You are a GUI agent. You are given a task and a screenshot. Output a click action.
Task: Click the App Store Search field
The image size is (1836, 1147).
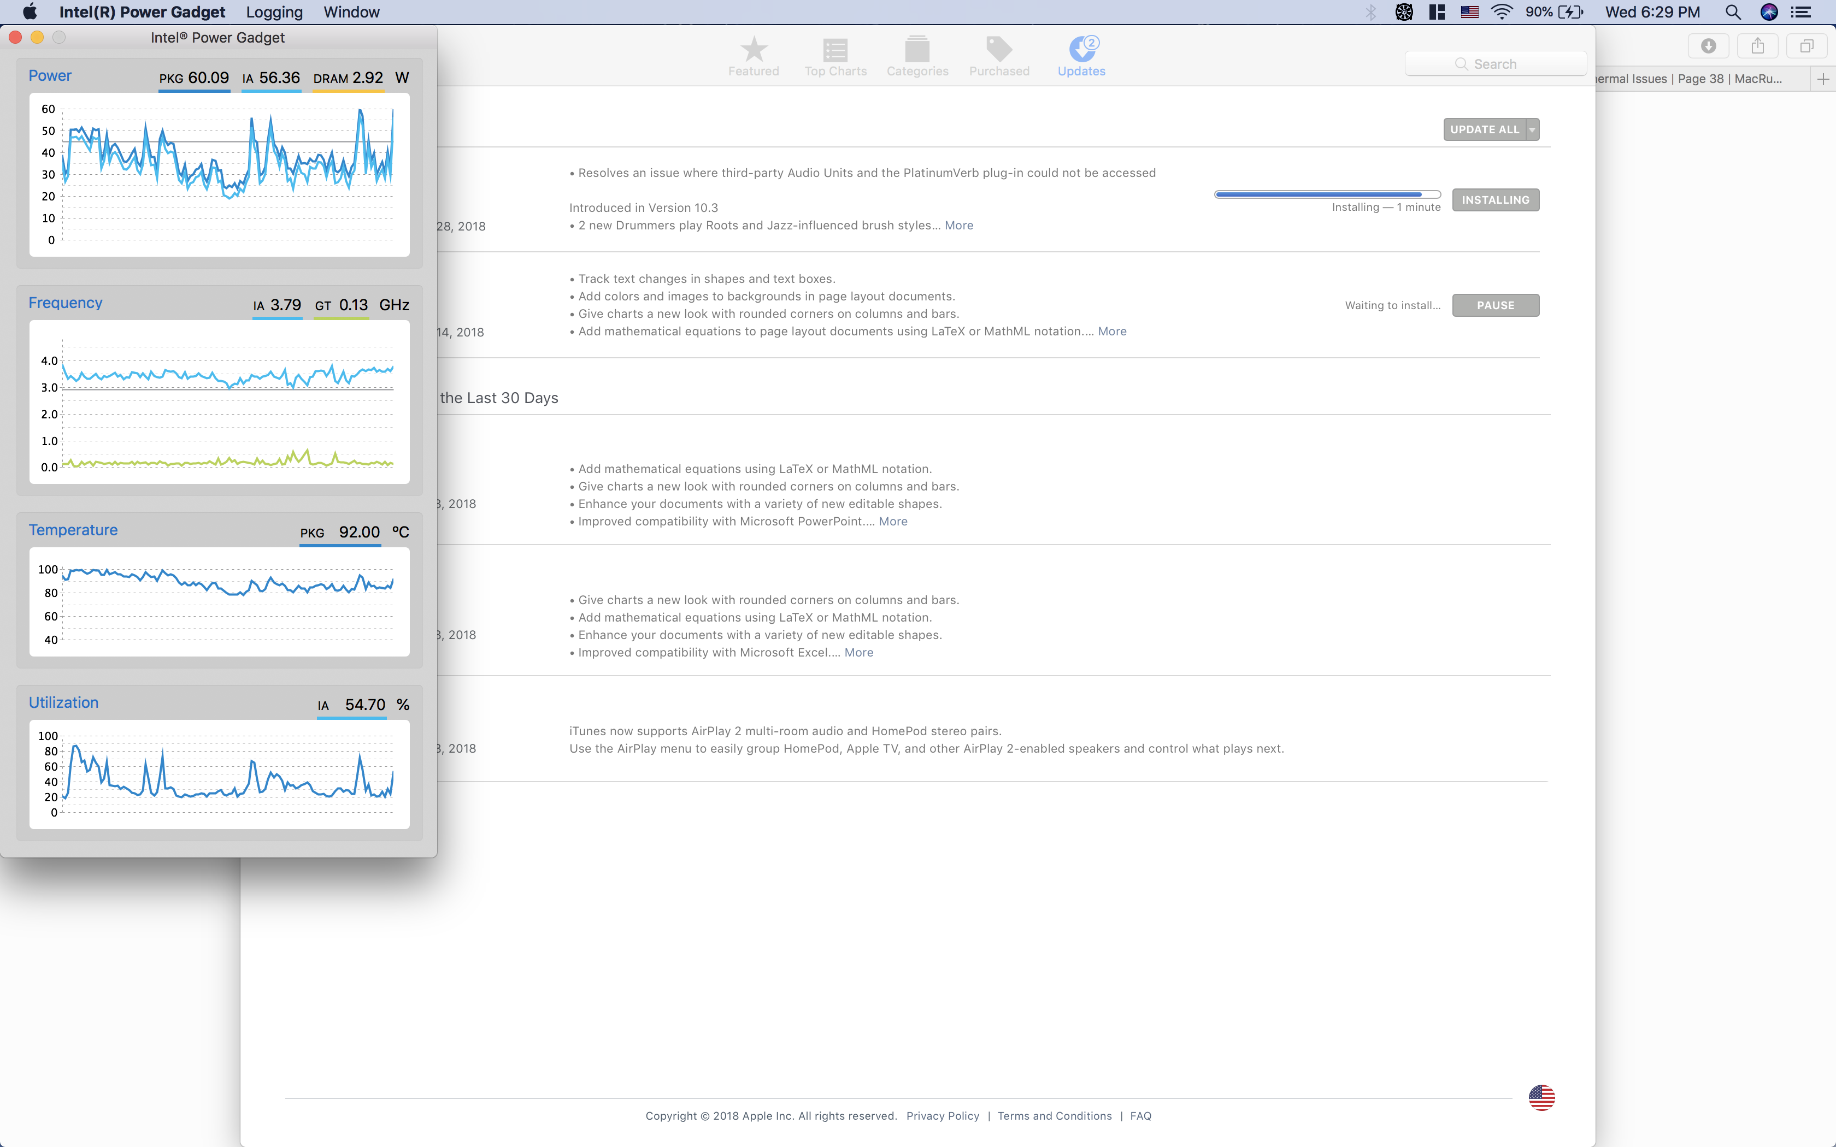[1496, 64]
